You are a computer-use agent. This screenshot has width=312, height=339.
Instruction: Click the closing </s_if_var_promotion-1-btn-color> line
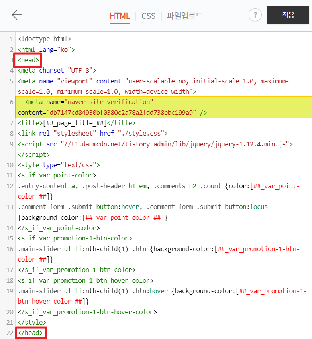pyautogui.click(x=77, y=270)
